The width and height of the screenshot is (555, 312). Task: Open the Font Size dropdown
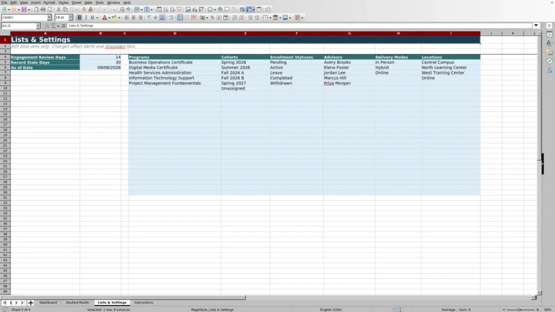(70, 18)
